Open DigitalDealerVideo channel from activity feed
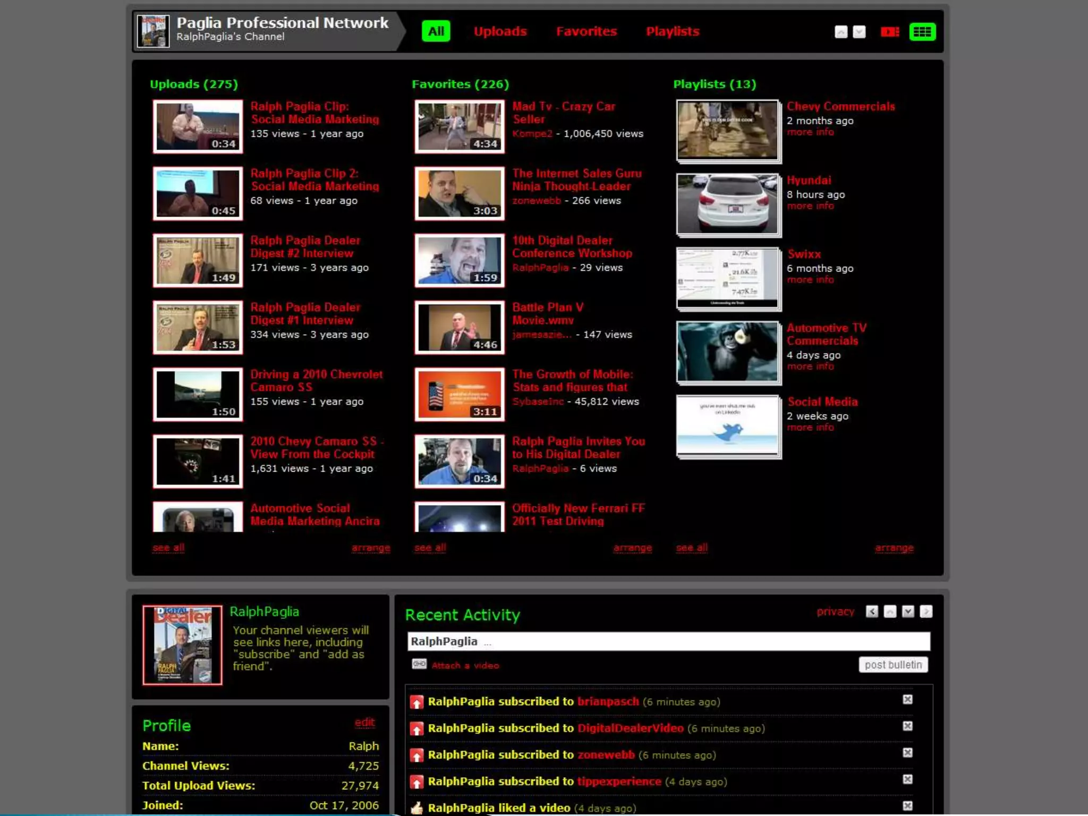1088x816 pixels. [x=631, y=728]
